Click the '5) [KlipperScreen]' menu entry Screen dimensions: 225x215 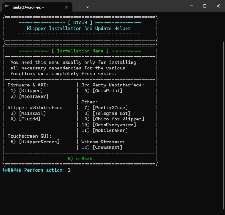[35, 142]
